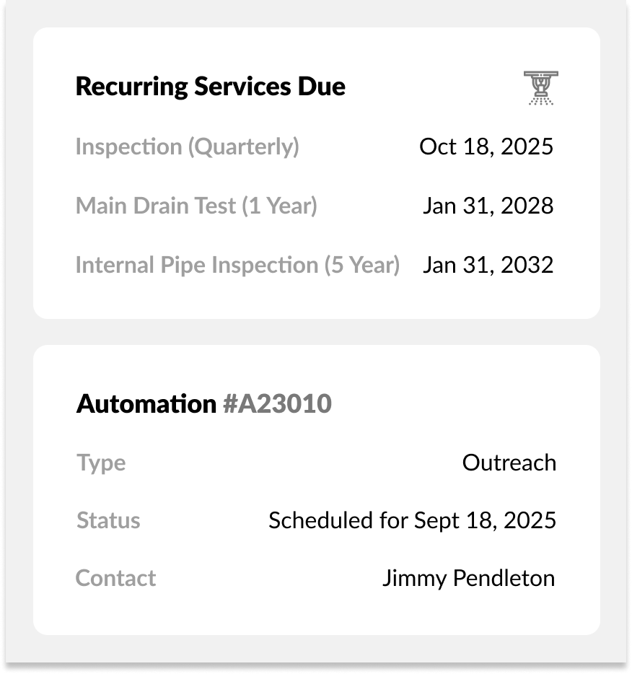Click the Status field label

108,520
